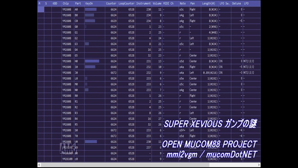Click the Volume column header
The height and width of the screenshot is (168, 298).
[157, 3]
